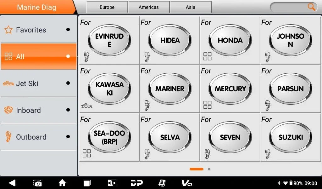Open the display brightness shortcut icon
The height and width of the screenshot is (189, 322).
pos(112,183)
